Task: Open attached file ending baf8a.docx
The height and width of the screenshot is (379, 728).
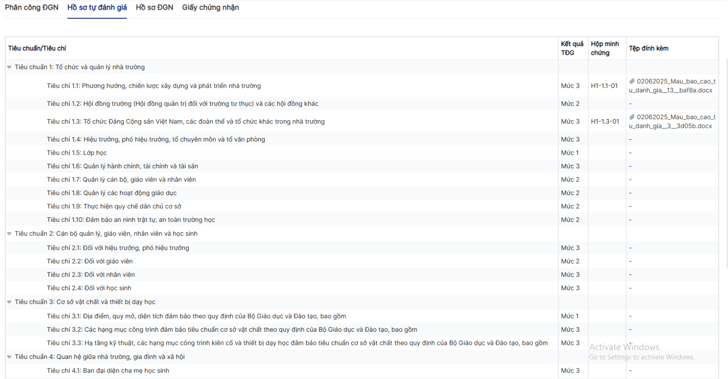Action: [x=672, y=86]
